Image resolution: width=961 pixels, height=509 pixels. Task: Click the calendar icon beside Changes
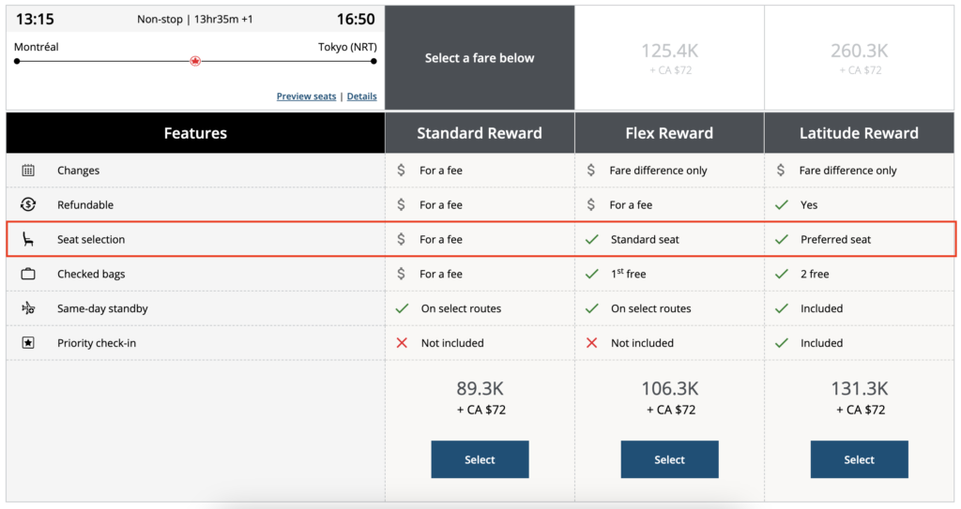[28, 171]
